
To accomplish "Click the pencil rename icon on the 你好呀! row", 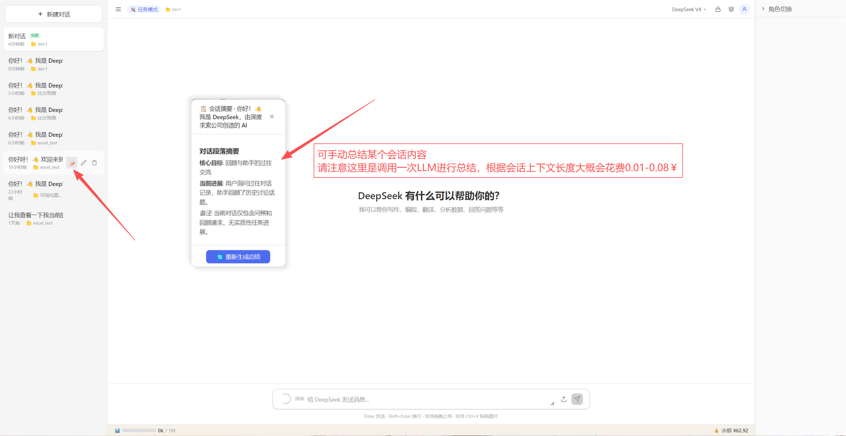I will (84, 163).
